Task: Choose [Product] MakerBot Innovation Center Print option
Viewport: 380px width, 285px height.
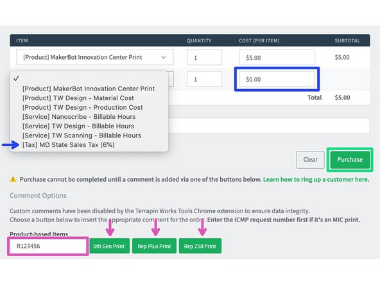Action: click(89, 89)
